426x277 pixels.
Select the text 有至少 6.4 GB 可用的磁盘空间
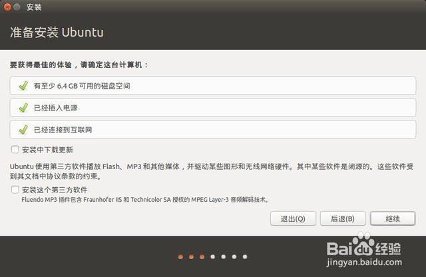(x=82, y=86)
